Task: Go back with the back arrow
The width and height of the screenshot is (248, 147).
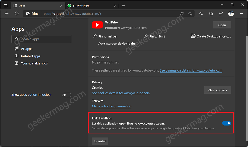Action: tap(7, 14)
